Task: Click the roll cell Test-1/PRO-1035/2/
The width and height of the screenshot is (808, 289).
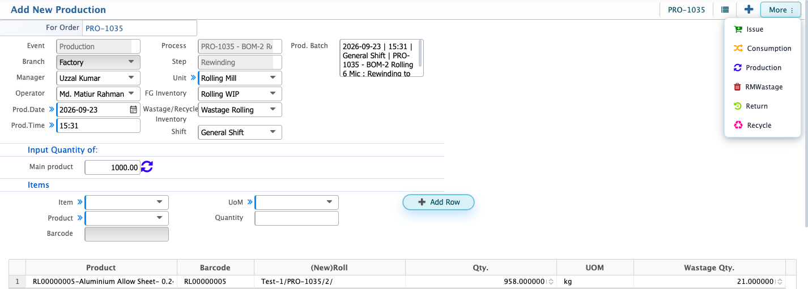Action: (x=330, y=282)
